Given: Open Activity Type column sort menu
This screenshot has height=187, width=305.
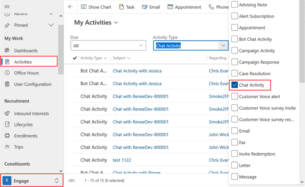Looking at the screenshot, I should (x=94, y=58).
